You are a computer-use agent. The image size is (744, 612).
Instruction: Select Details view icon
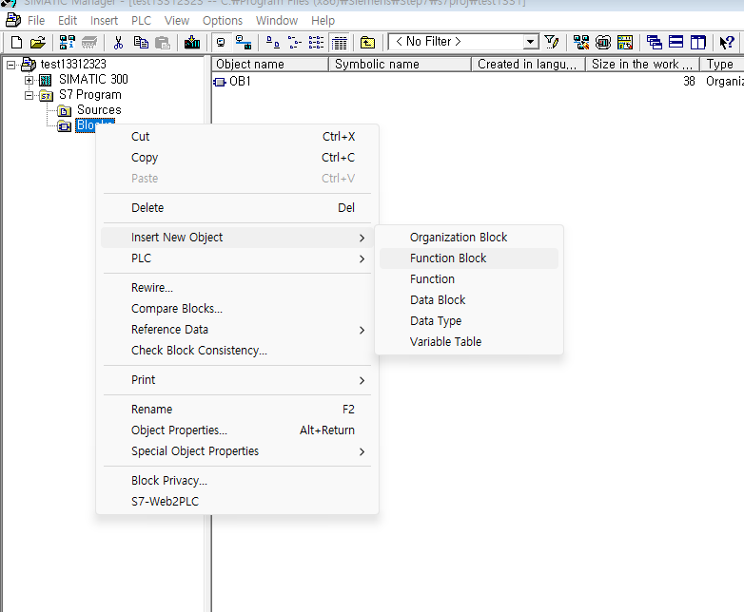point(339,42)
